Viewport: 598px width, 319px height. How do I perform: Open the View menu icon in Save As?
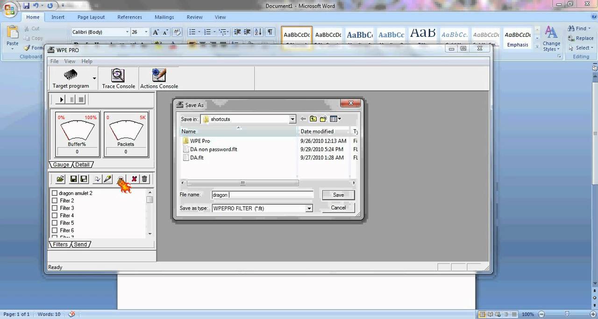335,119
